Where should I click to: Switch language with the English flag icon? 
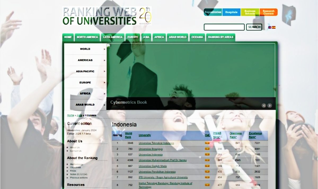point(270,27)
